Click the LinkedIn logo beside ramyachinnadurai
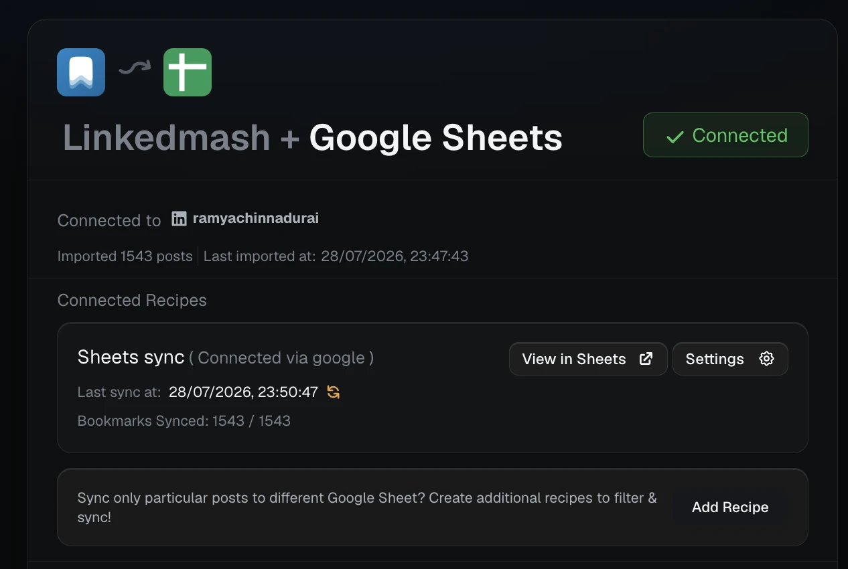 click(179, 218)
